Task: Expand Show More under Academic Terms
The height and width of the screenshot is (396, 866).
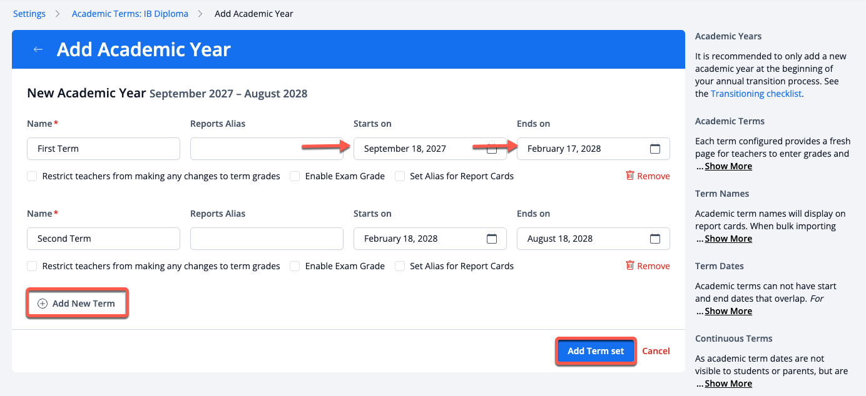Action: (728, 166)
